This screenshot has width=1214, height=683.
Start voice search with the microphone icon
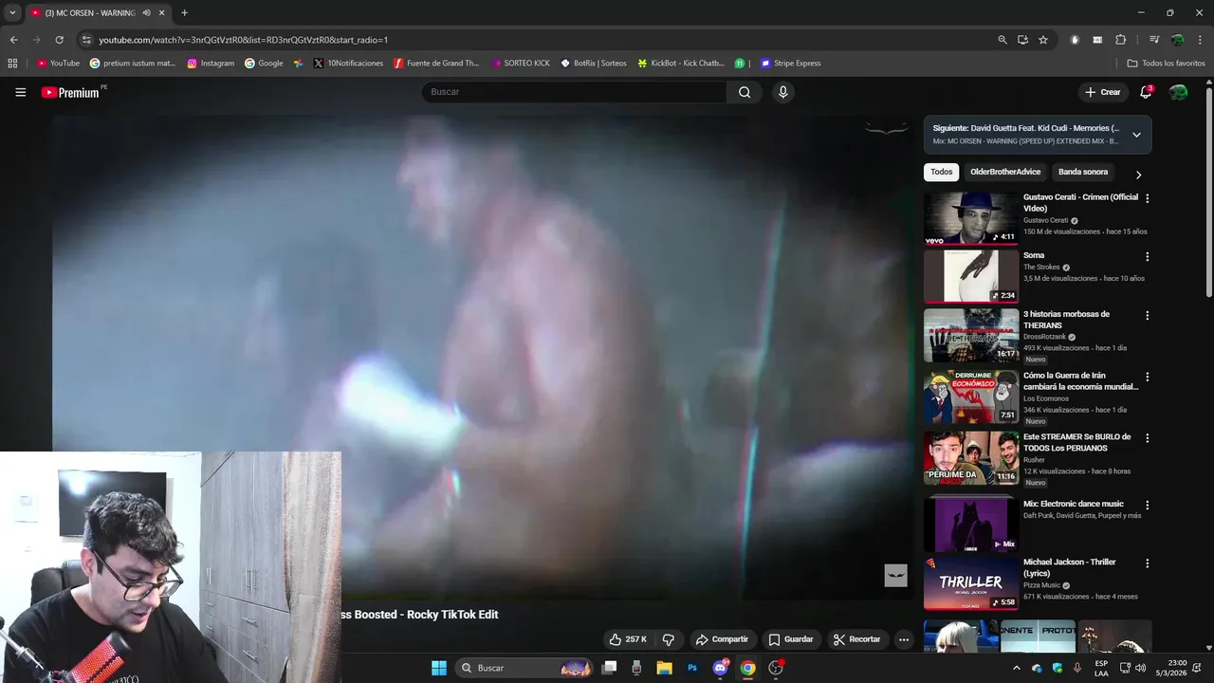click(x=782, y=92)
